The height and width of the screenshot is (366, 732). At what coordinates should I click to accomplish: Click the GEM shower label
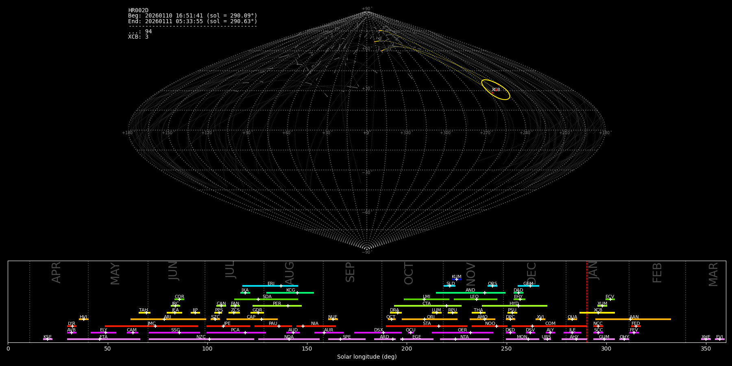pos(528,284)
